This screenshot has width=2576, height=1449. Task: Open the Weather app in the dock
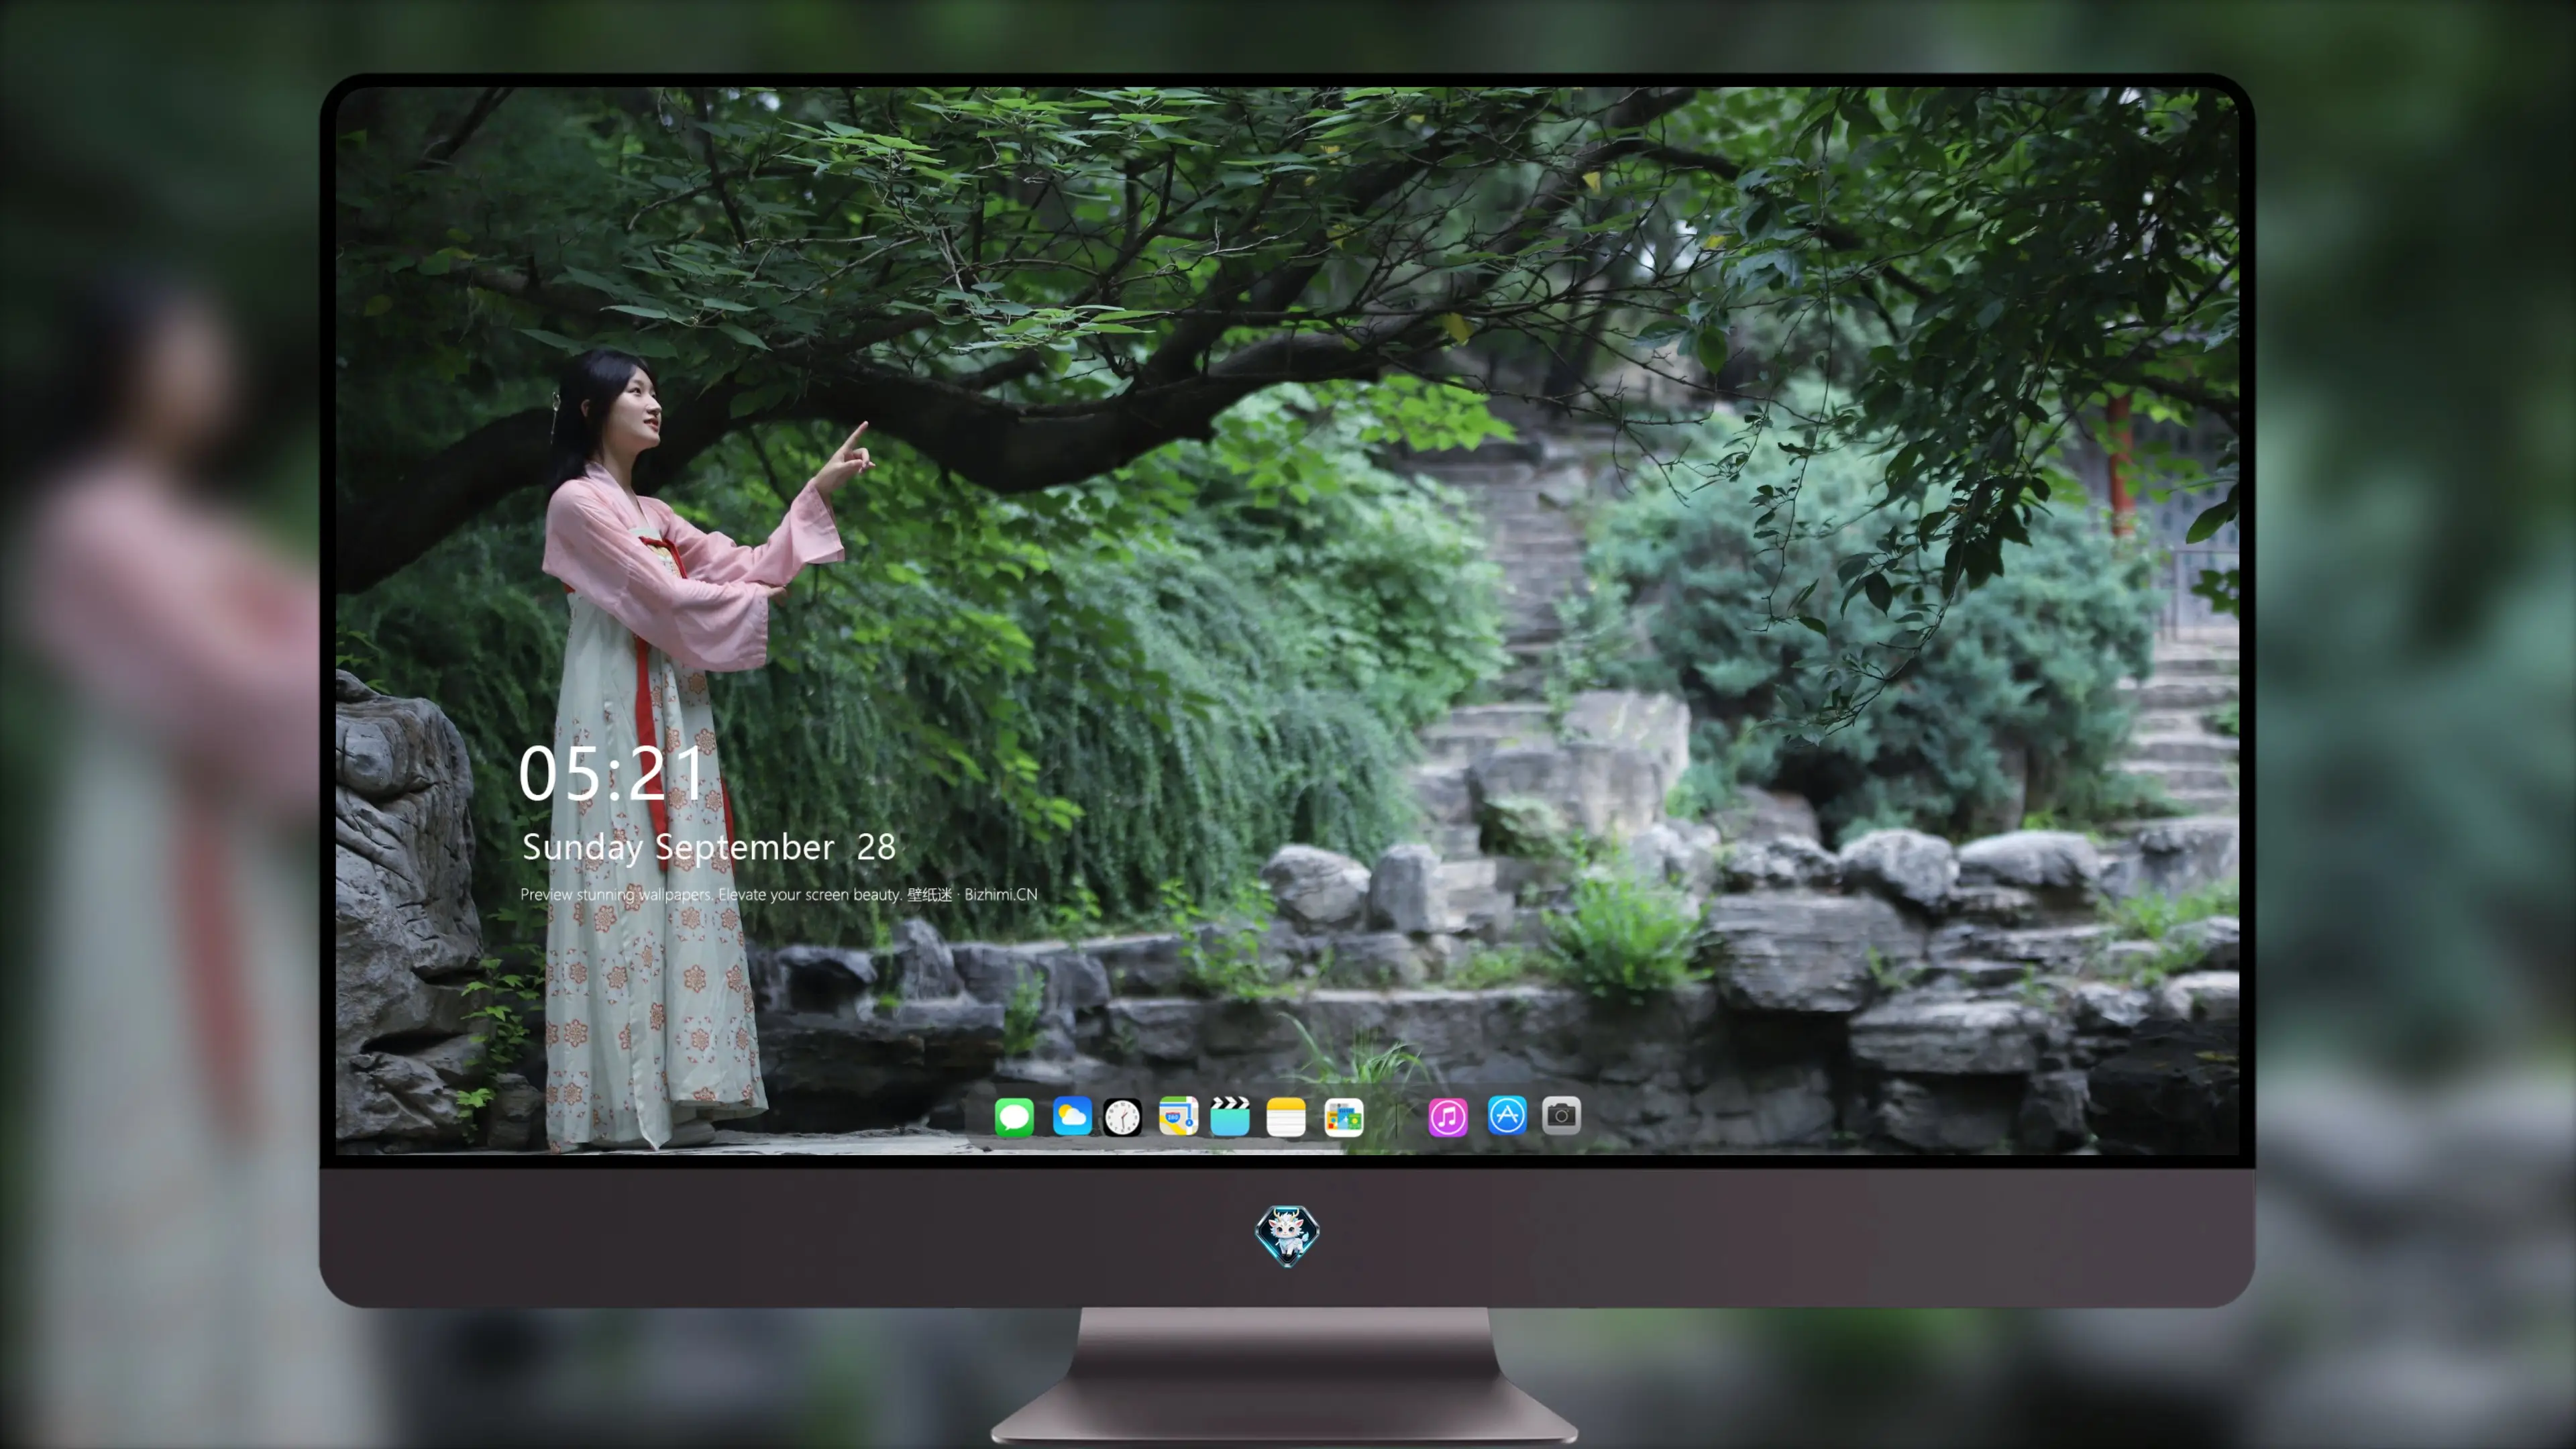click(x=1071, y=1116)
